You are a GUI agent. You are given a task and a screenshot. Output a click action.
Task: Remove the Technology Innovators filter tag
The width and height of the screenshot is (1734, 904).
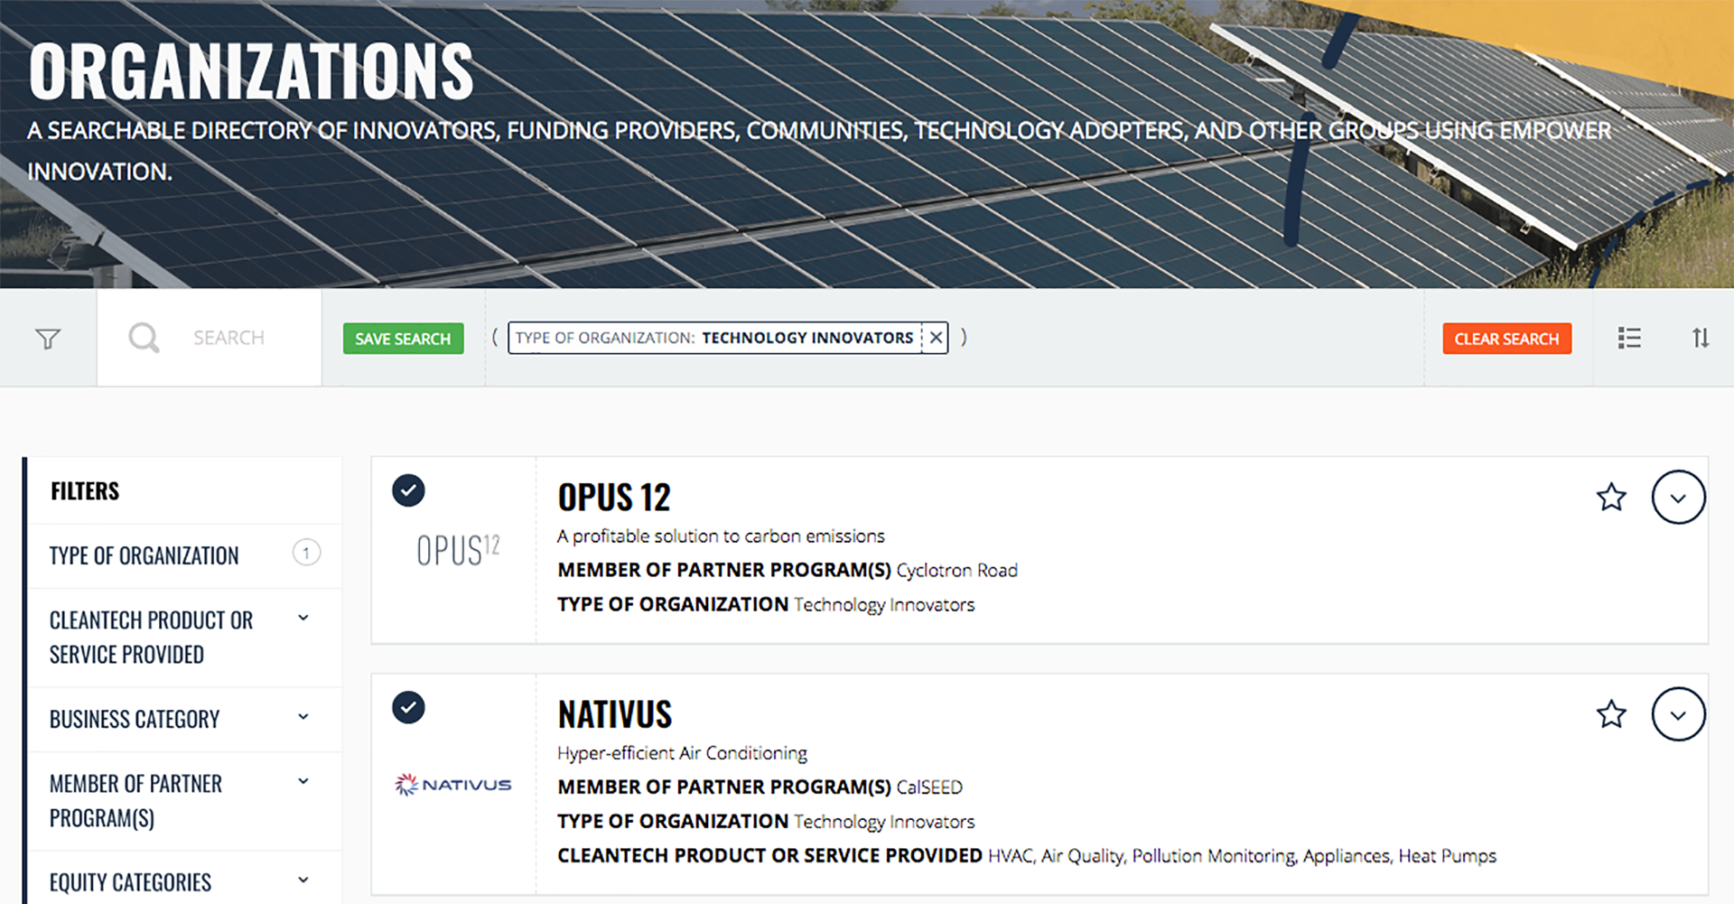pyautogui.click(x=937, y=338)
